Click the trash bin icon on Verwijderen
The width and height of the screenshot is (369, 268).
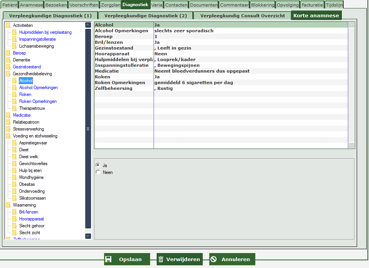click(x=161, y=259)
